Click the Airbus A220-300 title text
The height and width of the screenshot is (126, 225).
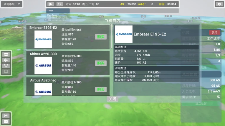pyautogui.click(x=43, y=54)
